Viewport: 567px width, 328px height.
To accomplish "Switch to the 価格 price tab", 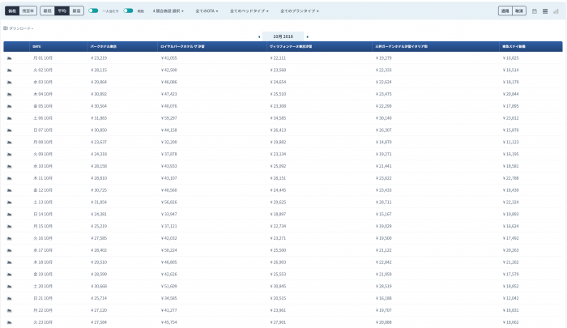I will click(12, 11).
